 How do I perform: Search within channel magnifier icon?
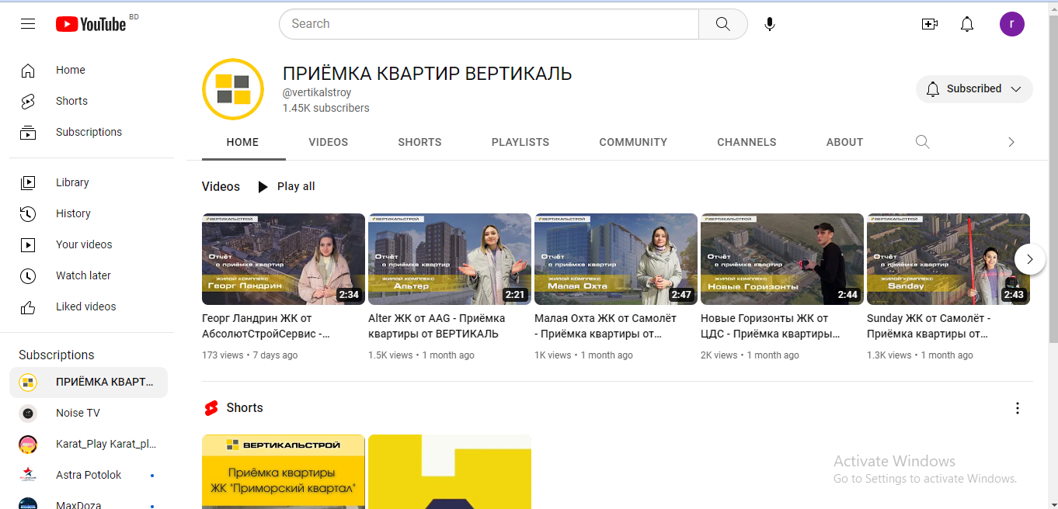pyautogui.click(x=922, y=142)
